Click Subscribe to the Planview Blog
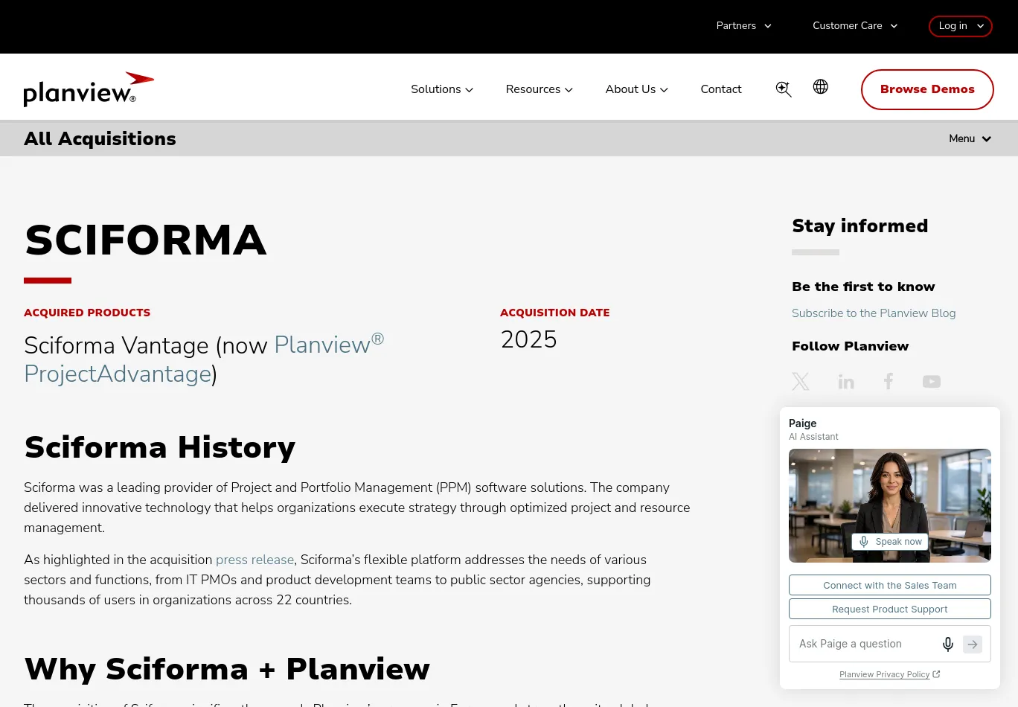The width and height of the screenshot is (1018, 707). 874,313
